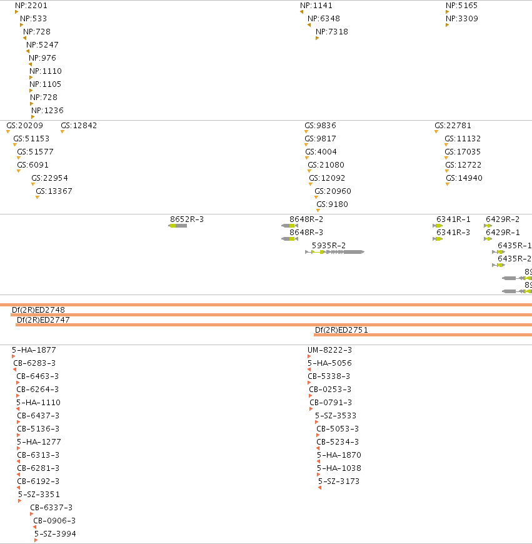
Task: Click the Df(2R)ED2748 deletion bar
Action: click(x=271, y=315)
